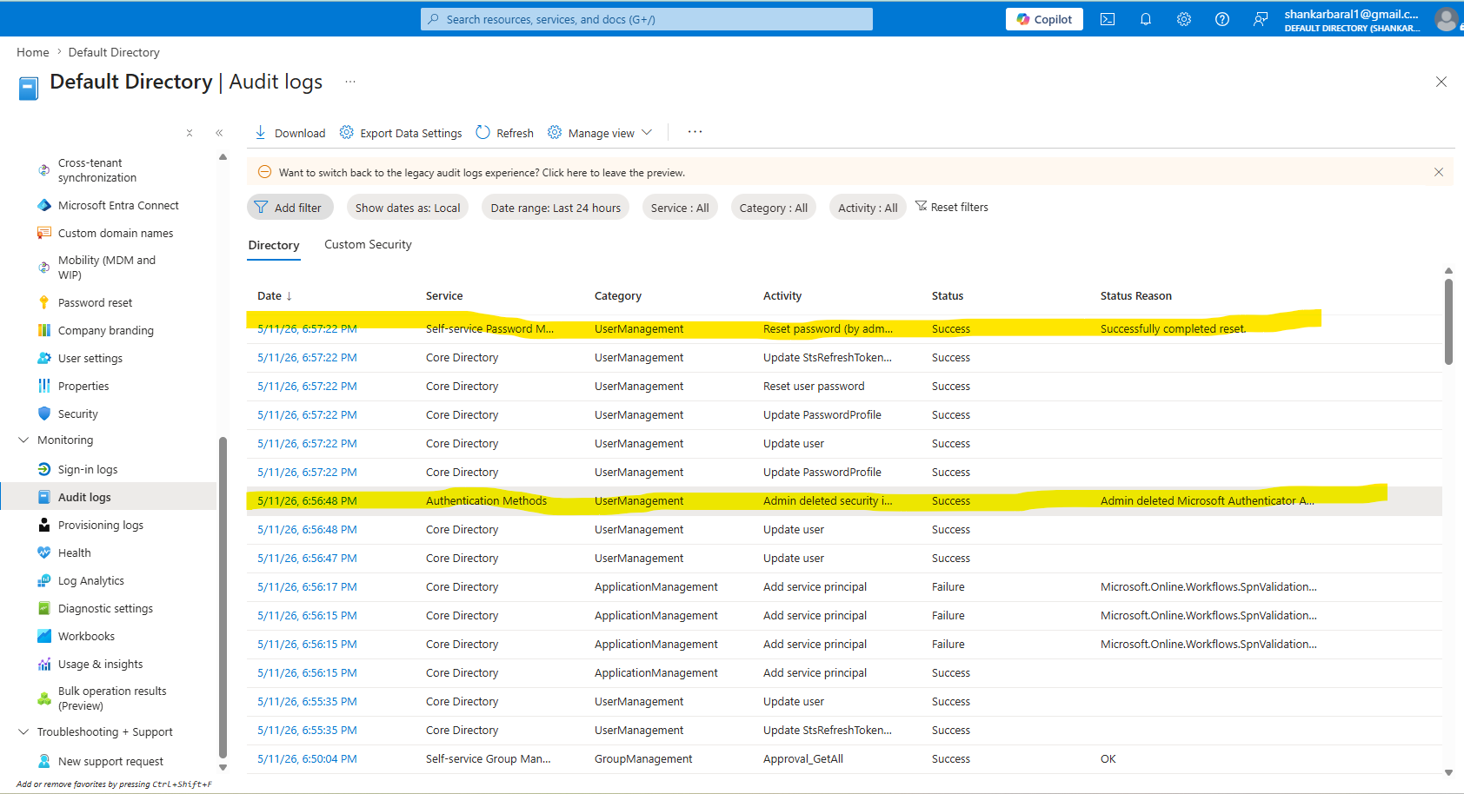The height and width of the screenshot is (794, 1464).
Task: Click the Password reset key icon
Action: [x=44, y=302]
